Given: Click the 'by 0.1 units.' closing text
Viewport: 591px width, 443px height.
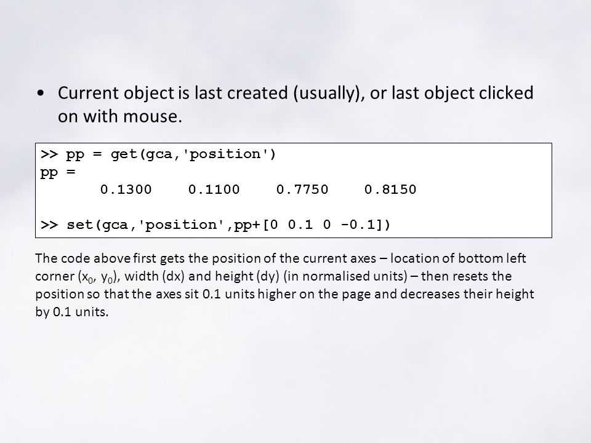Looking at the screenshot, I should pyautogui.click(x=71, y=312).
